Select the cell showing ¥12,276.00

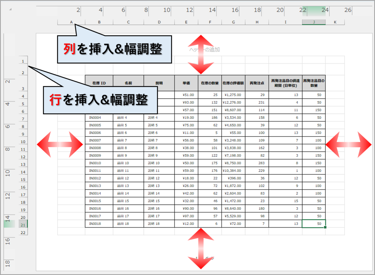click(x=233, y=102)
